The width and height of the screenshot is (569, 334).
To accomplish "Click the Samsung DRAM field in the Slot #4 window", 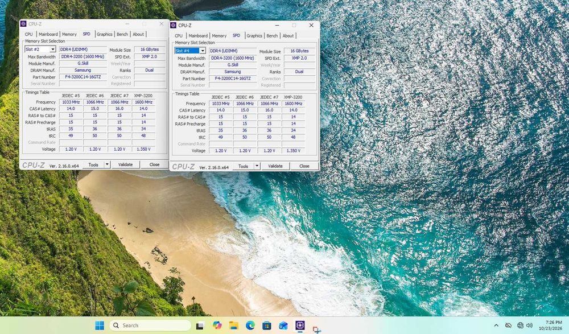I will coord(233,72).
